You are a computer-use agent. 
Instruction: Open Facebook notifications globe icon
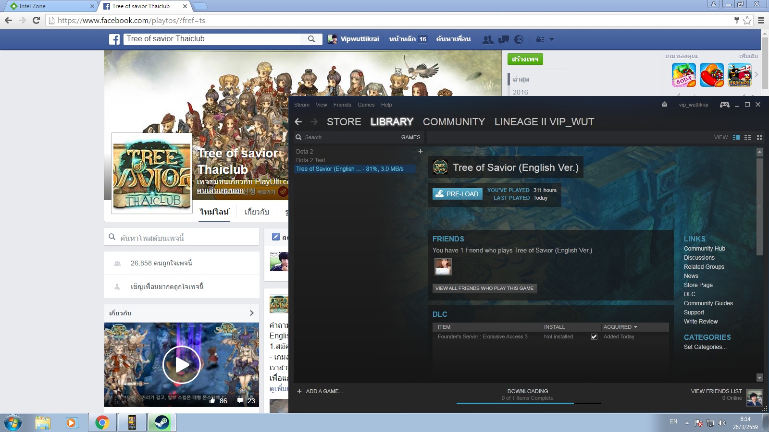(x=519, y=39)
